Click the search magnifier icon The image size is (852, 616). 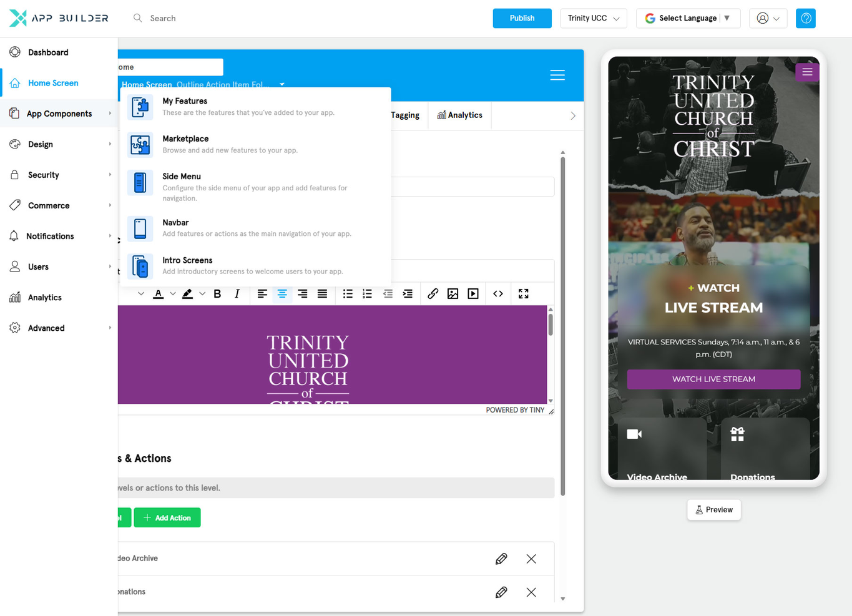(138, 18)
